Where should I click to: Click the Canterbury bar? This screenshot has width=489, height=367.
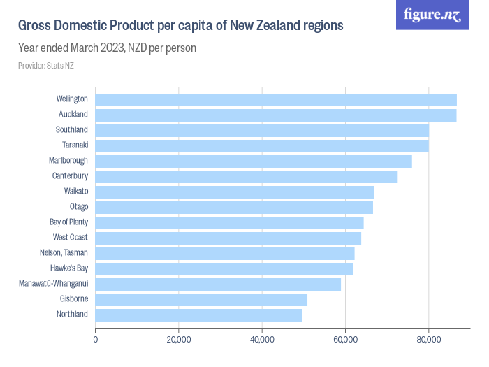click(x=246, y=176)
